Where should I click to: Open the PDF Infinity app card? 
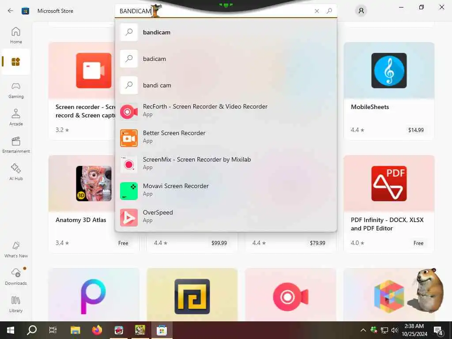coord(389,204)
